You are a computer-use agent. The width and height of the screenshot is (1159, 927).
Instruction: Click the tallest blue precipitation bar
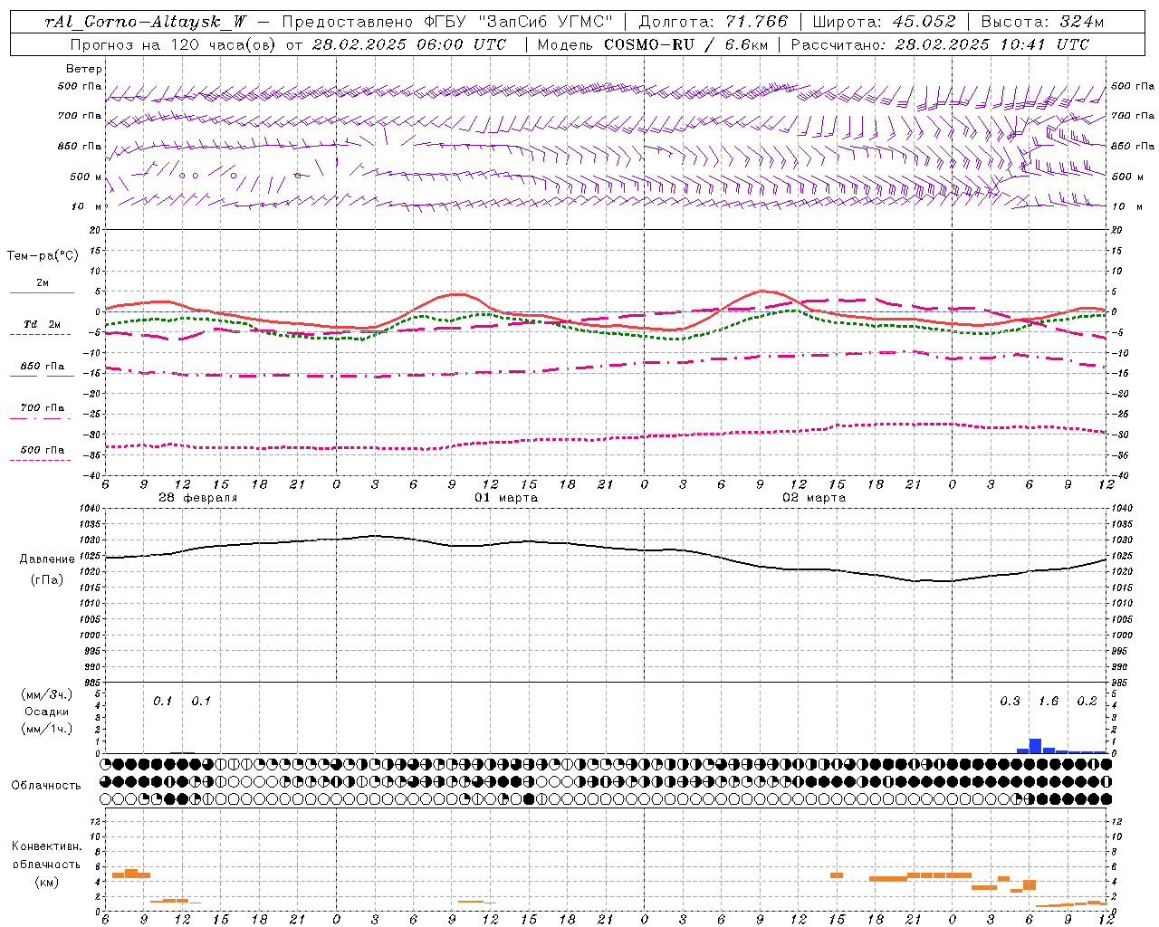tap(1036, 746)
